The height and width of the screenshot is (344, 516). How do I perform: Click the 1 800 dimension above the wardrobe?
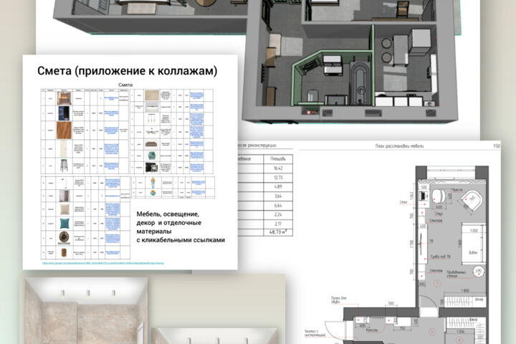click(x=464, y=291)
